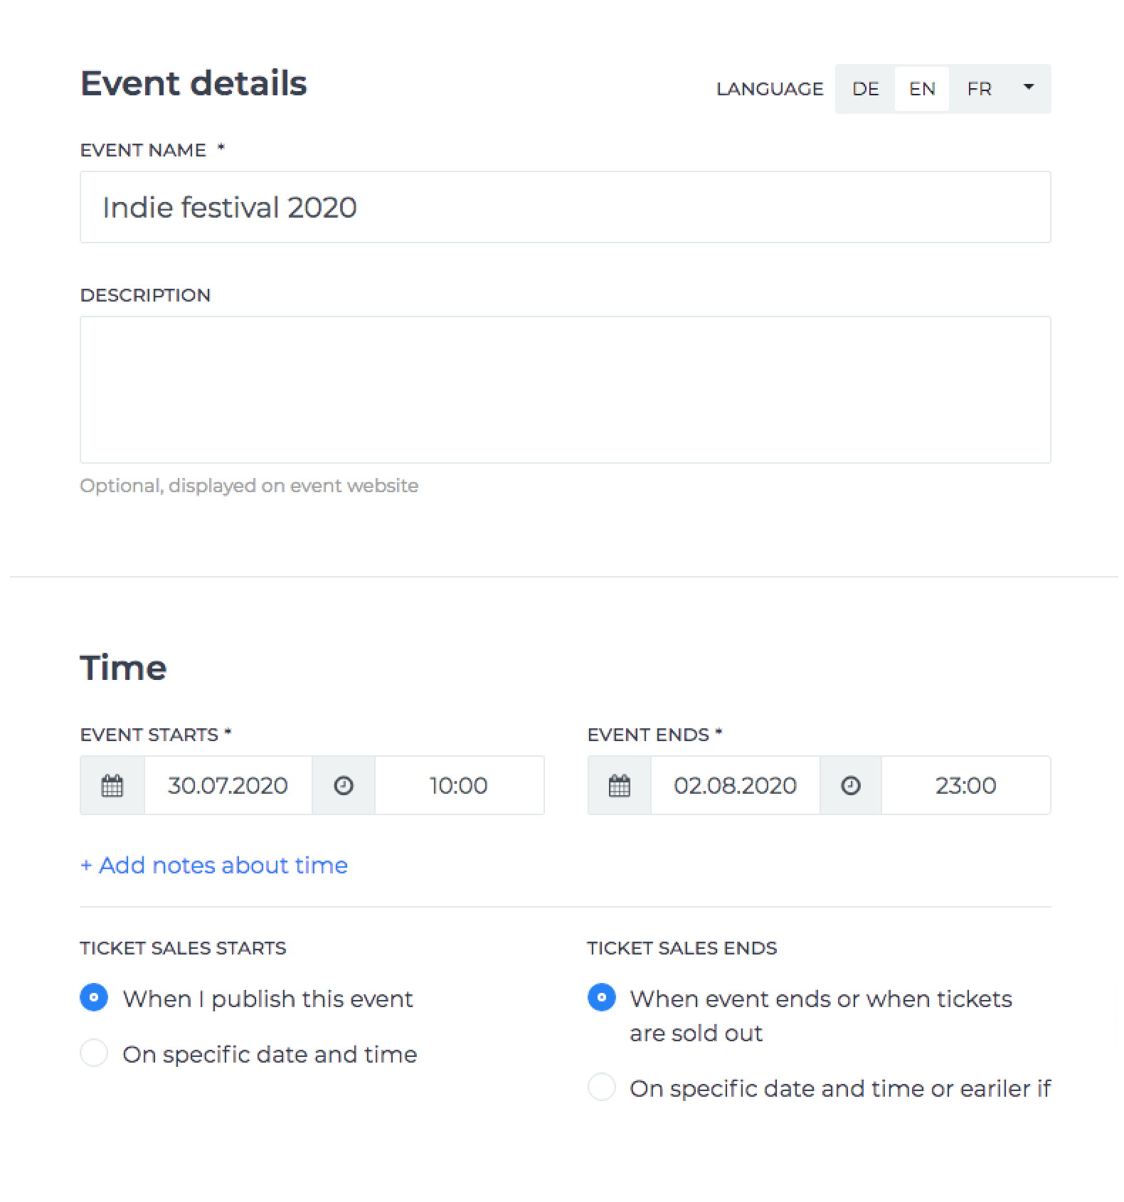Click the 'Time' section heading
The height and width of the screenshot is (1202, 1124).
(x=124, y=668)
